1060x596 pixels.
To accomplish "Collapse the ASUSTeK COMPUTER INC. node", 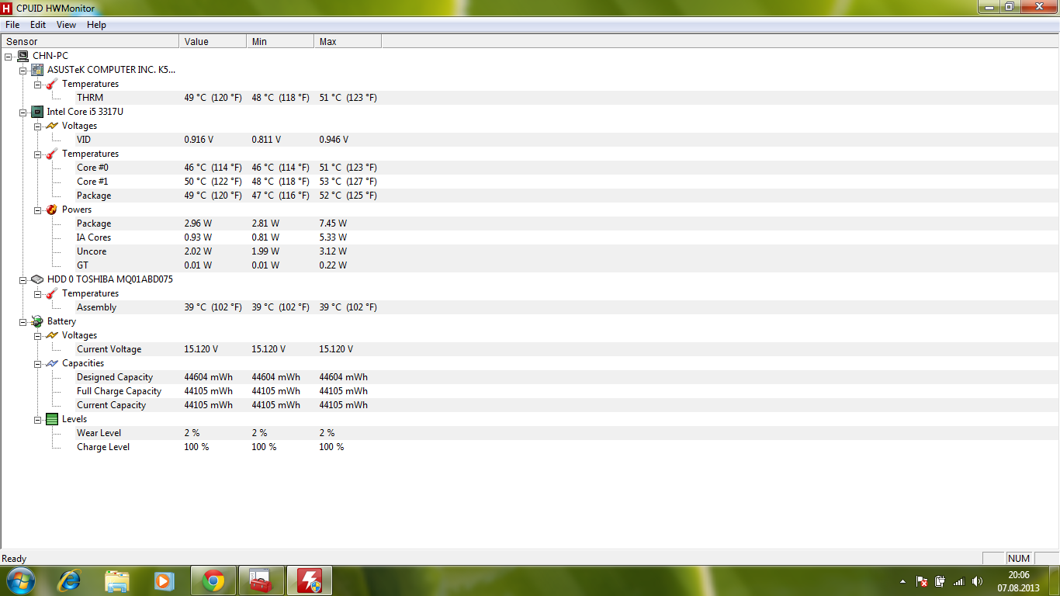I will pos(23,70).
